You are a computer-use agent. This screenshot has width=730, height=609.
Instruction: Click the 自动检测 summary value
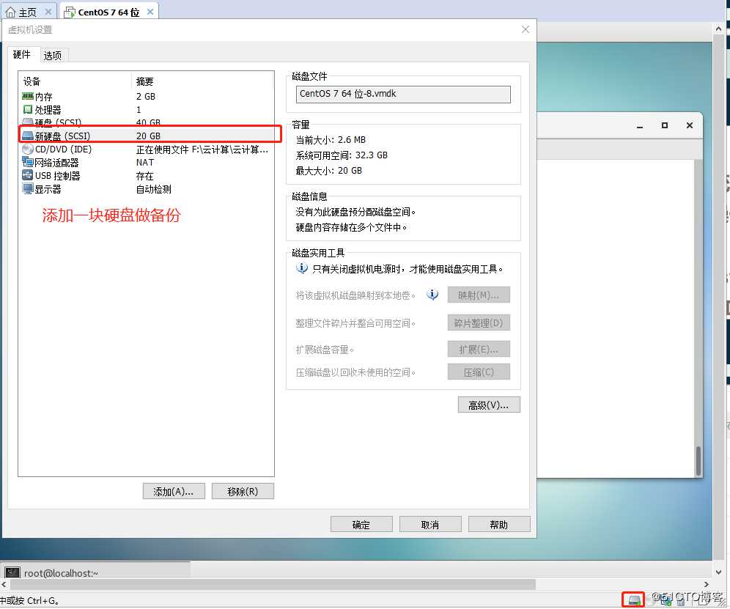154,189
